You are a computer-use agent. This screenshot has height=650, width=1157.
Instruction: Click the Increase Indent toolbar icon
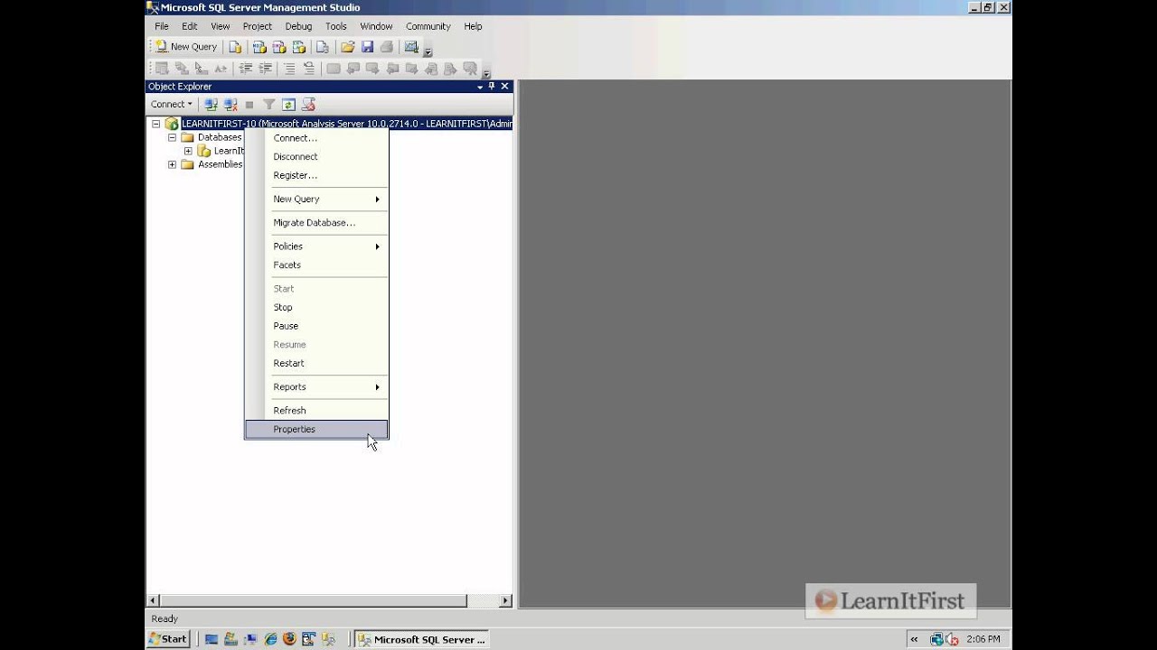pos(265,69)
